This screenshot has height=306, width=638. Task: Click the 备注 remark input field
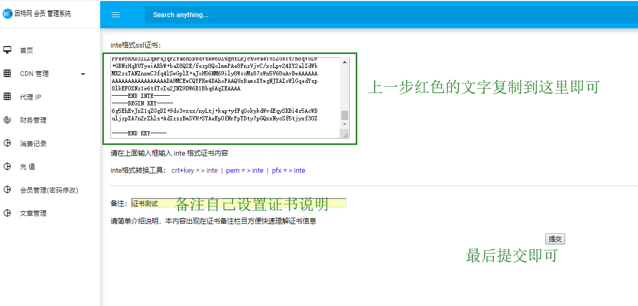(238, 203)
